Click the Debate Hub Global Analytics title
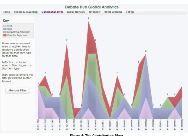 tap(92, 7)
